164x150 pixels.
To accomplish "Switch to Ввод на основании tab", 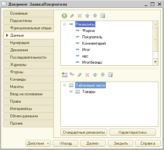I will click(x=28, y=94).
